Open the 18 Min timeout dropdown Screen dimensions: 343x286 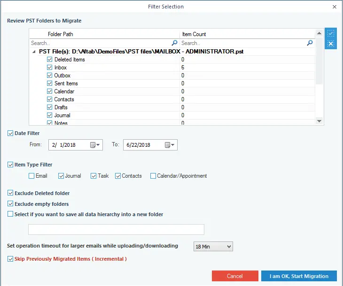213,247
